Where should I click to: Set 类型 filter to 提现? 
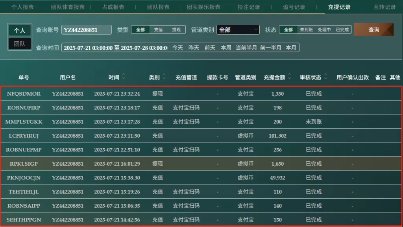(x=176, y=30)
